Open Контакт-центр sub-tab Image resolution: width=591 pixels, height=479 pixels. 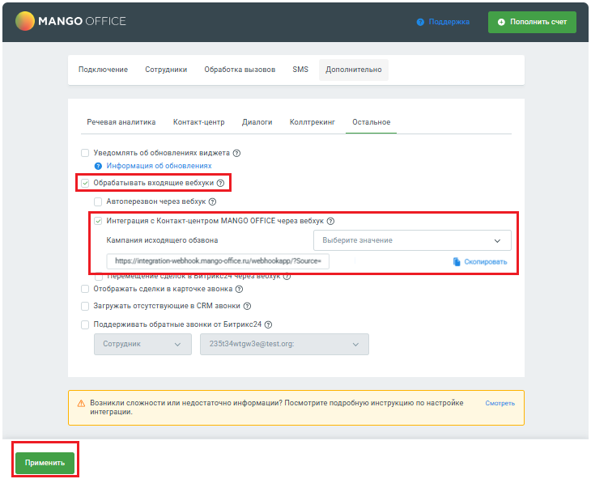(x=199, y=122)
